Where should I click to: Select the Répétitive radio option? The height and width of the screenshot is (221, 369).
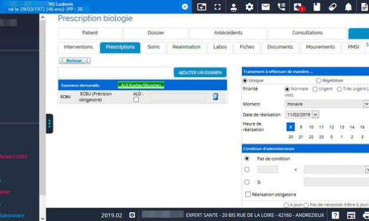[x=318, y=81]
